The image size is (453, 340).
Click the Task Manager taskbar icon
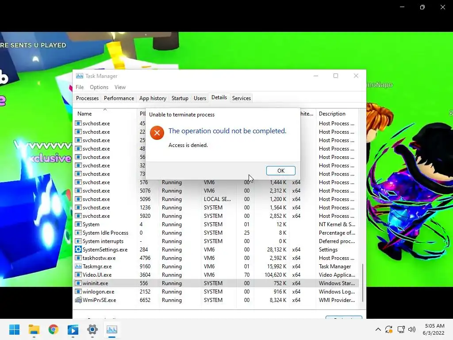[112, 329]
